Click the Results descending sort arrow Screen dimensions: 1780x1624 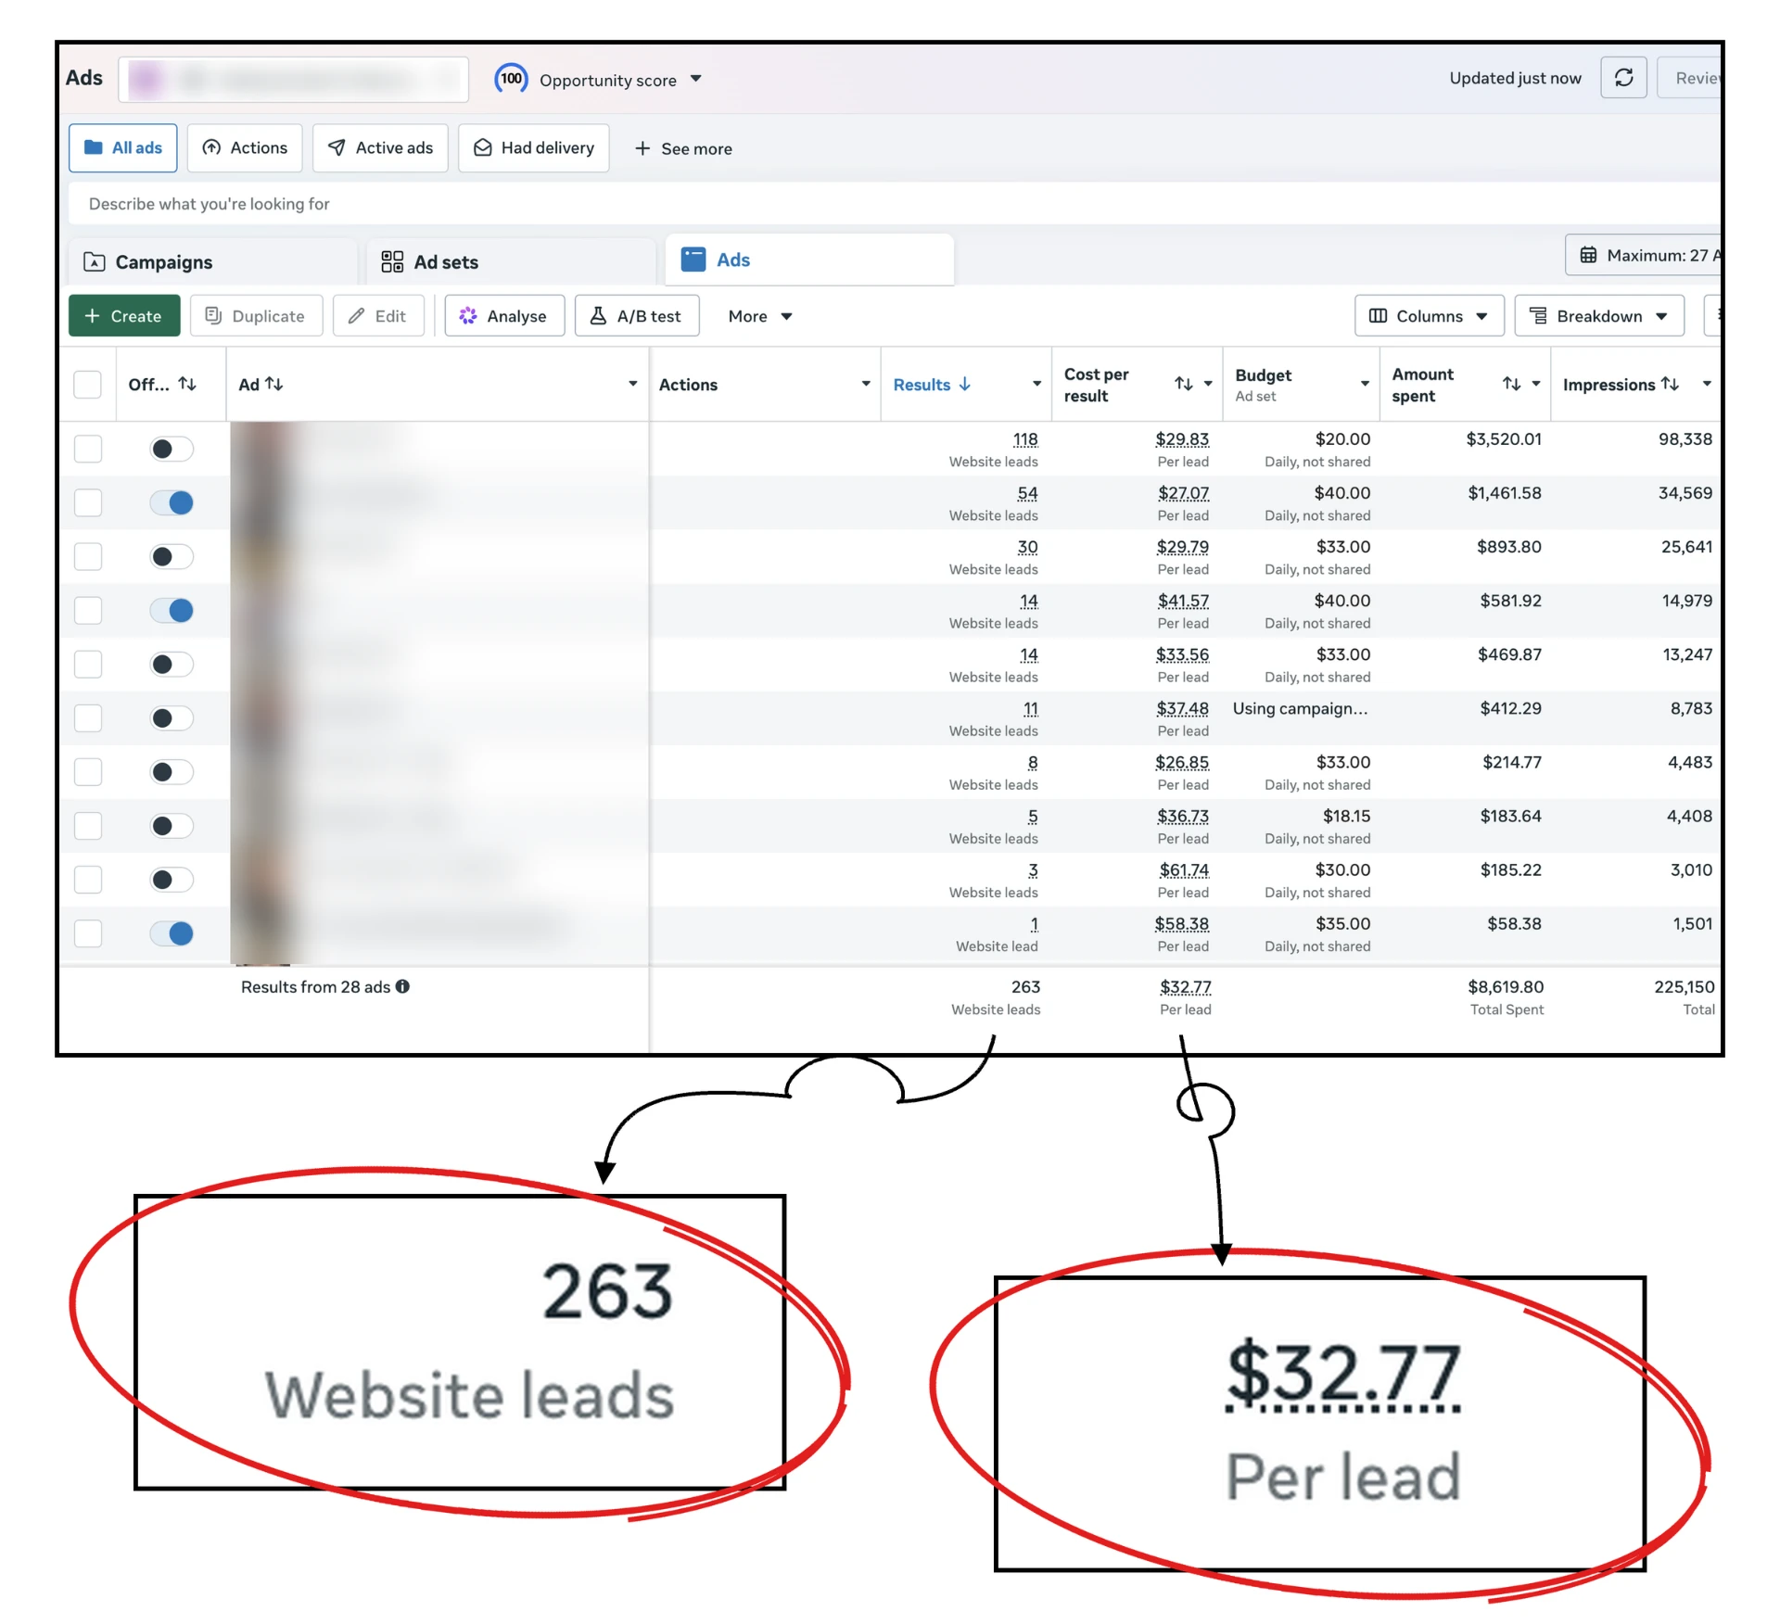pyautogui.click(x=964, y=384)
